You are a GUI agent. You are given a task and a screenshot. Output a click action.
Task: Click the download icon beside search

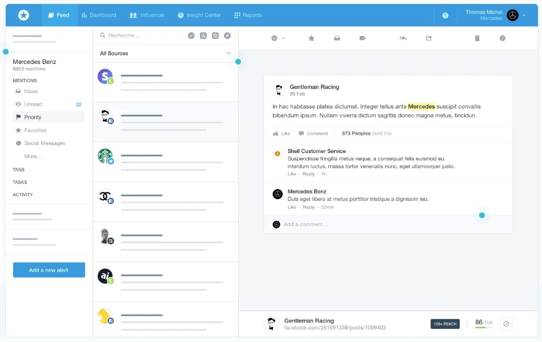(203, 35)
